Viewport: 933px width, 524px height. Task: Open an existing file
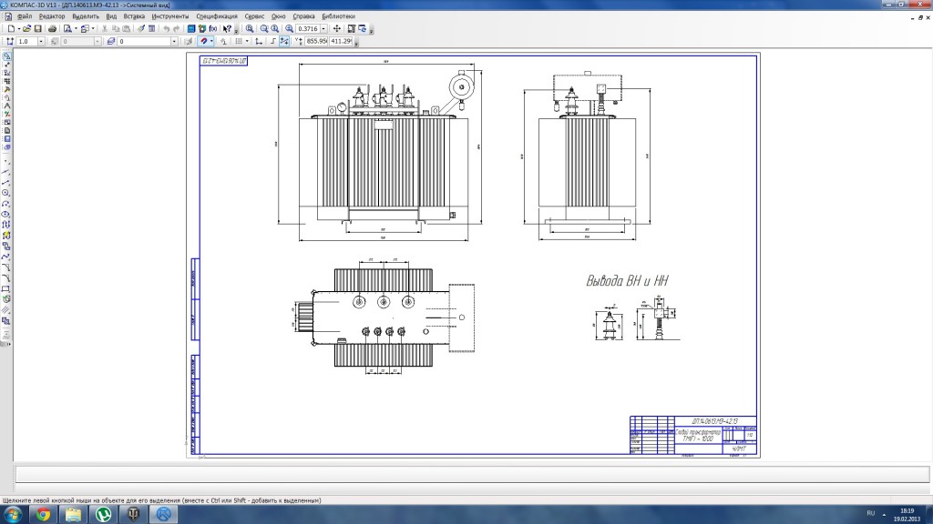pos(26,28)
